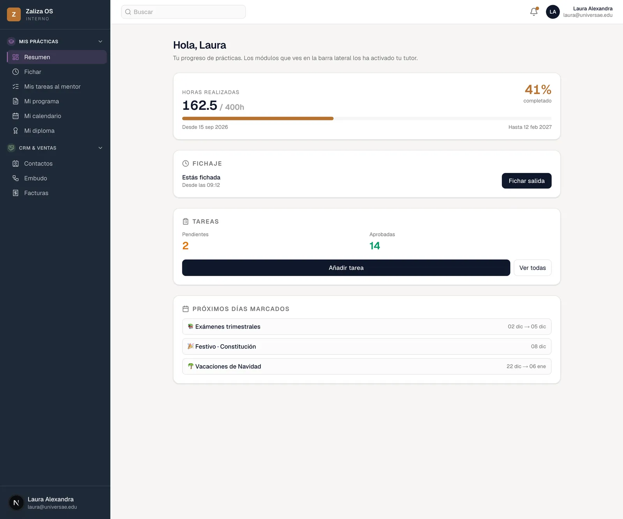
Task: Click the Tareas clipboard icon
Action: [186, 222]
